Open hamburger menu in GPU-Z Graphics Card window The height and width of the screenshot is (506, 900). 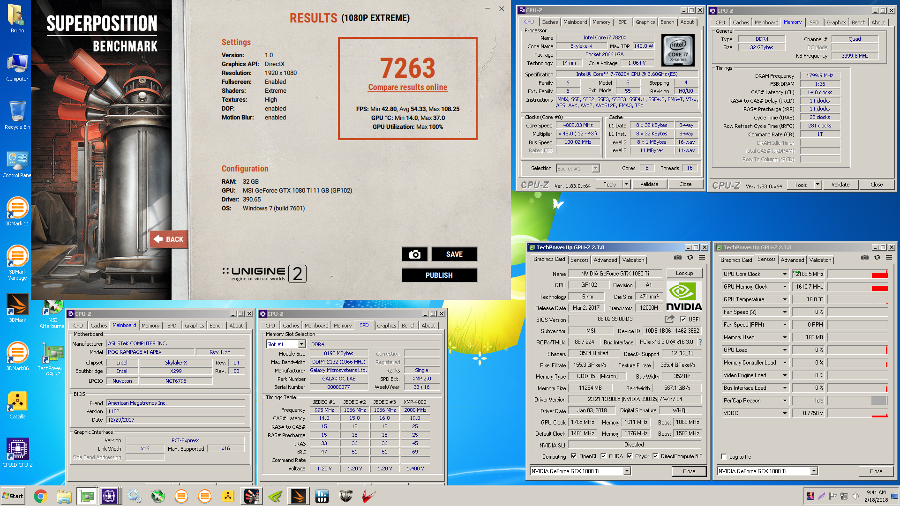tap(702, 257)
